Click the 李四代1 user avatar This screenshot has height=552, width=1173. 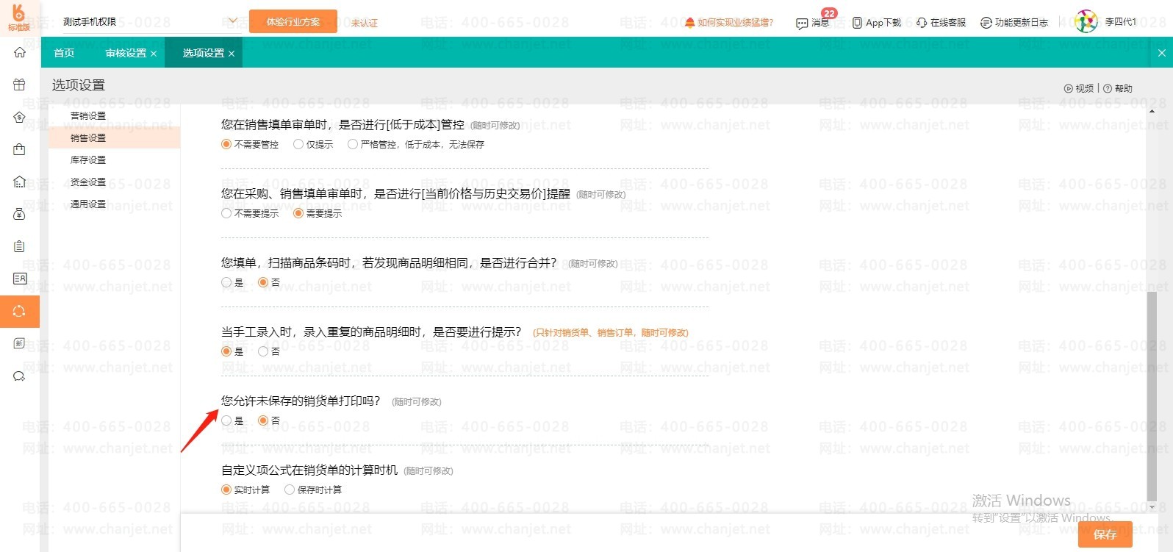click(x=1086, y=22)
